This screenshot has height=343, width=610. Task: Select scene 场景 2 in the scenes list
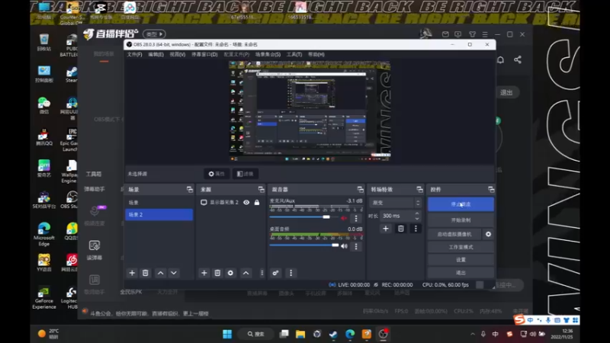[x=159, y=215]
